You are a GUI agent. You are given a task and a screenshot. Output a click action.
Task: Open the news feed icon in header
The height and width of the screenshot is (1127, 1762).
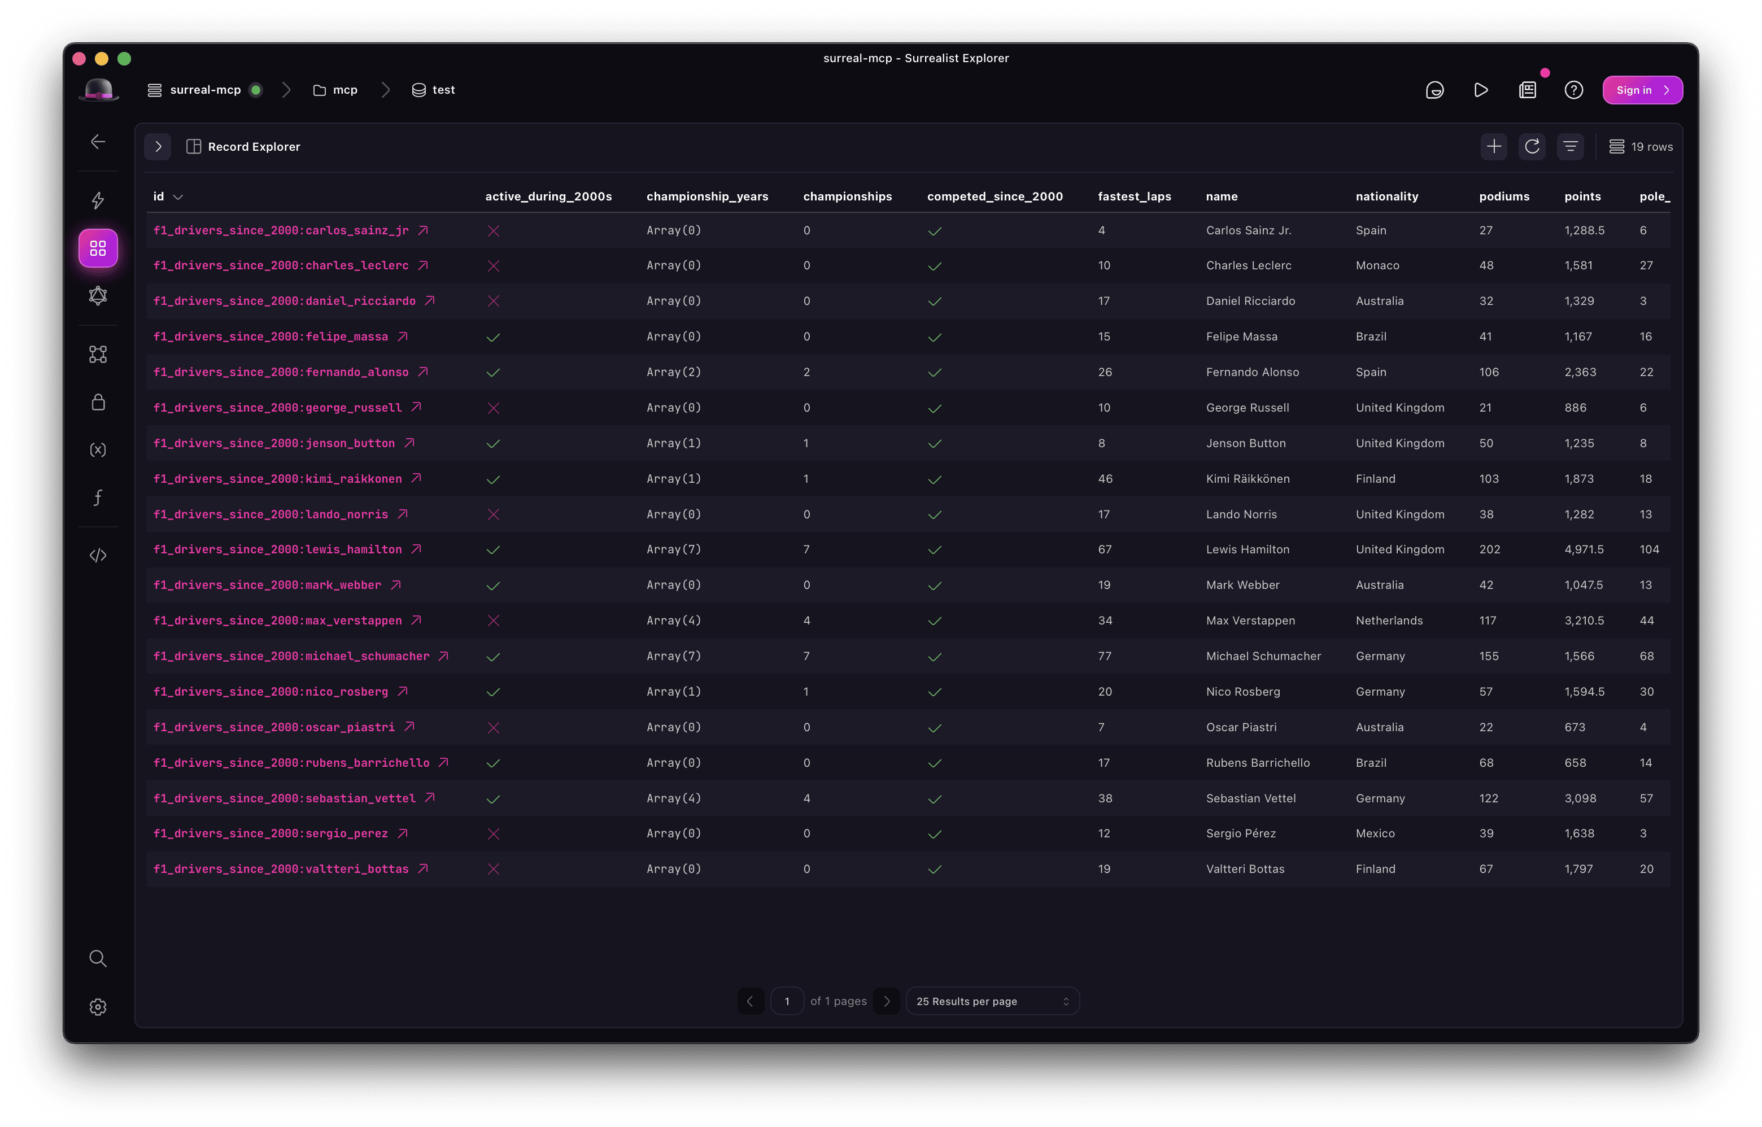click(x=1527, y=90)
